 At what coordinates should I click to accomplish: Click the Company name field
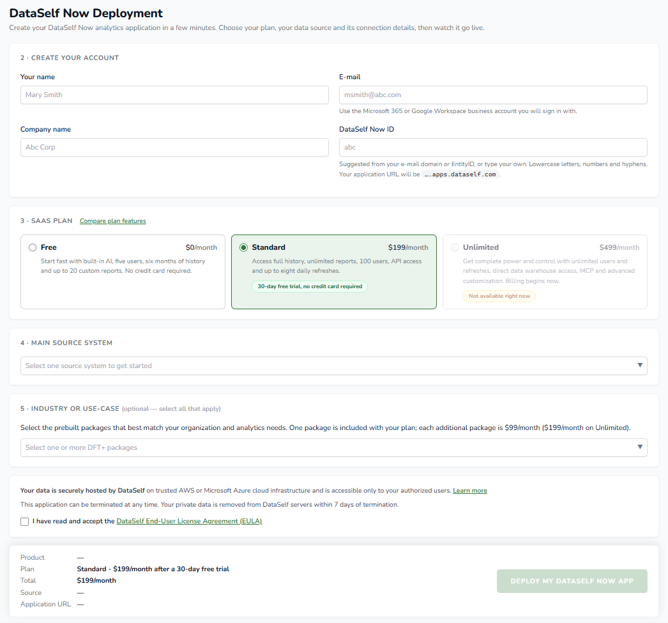174,147
